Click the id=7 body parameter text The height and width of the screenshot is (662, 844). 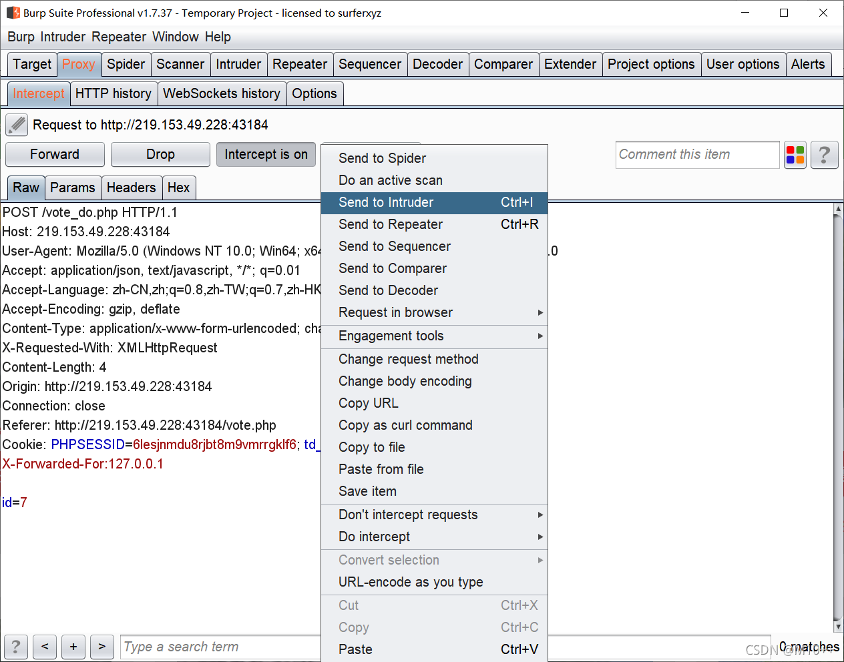tap(15, 503)
